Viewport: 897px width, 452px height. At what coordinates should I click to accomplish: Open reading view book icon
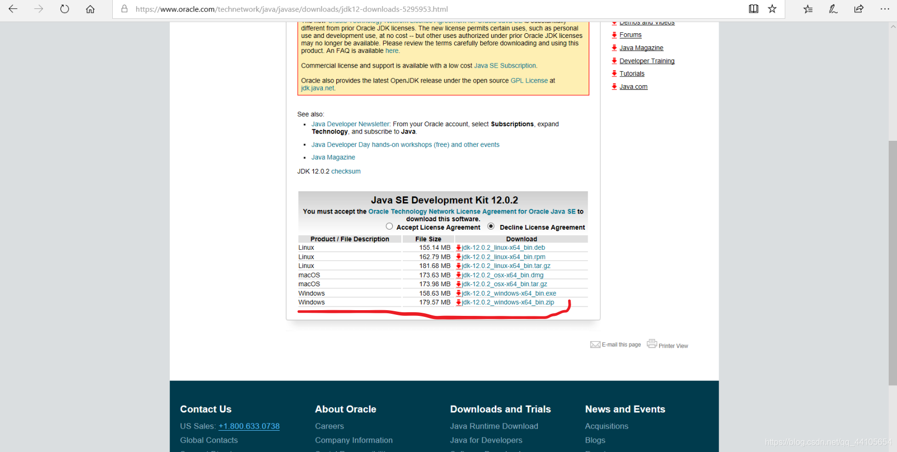tap(753, 9)
